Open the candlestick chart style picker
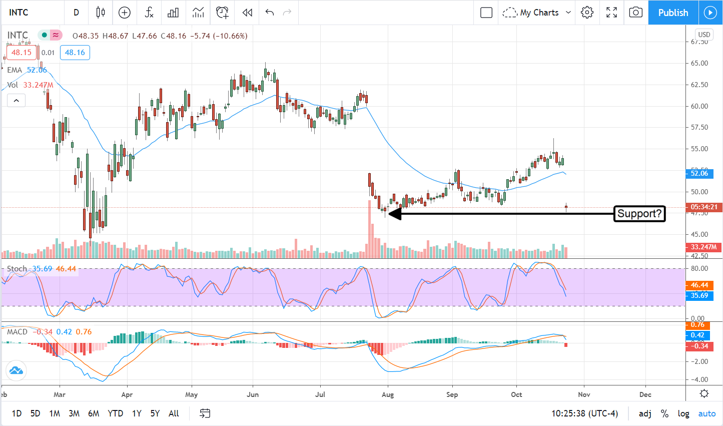This screenshot has height=426, width=723. point(101,13)
